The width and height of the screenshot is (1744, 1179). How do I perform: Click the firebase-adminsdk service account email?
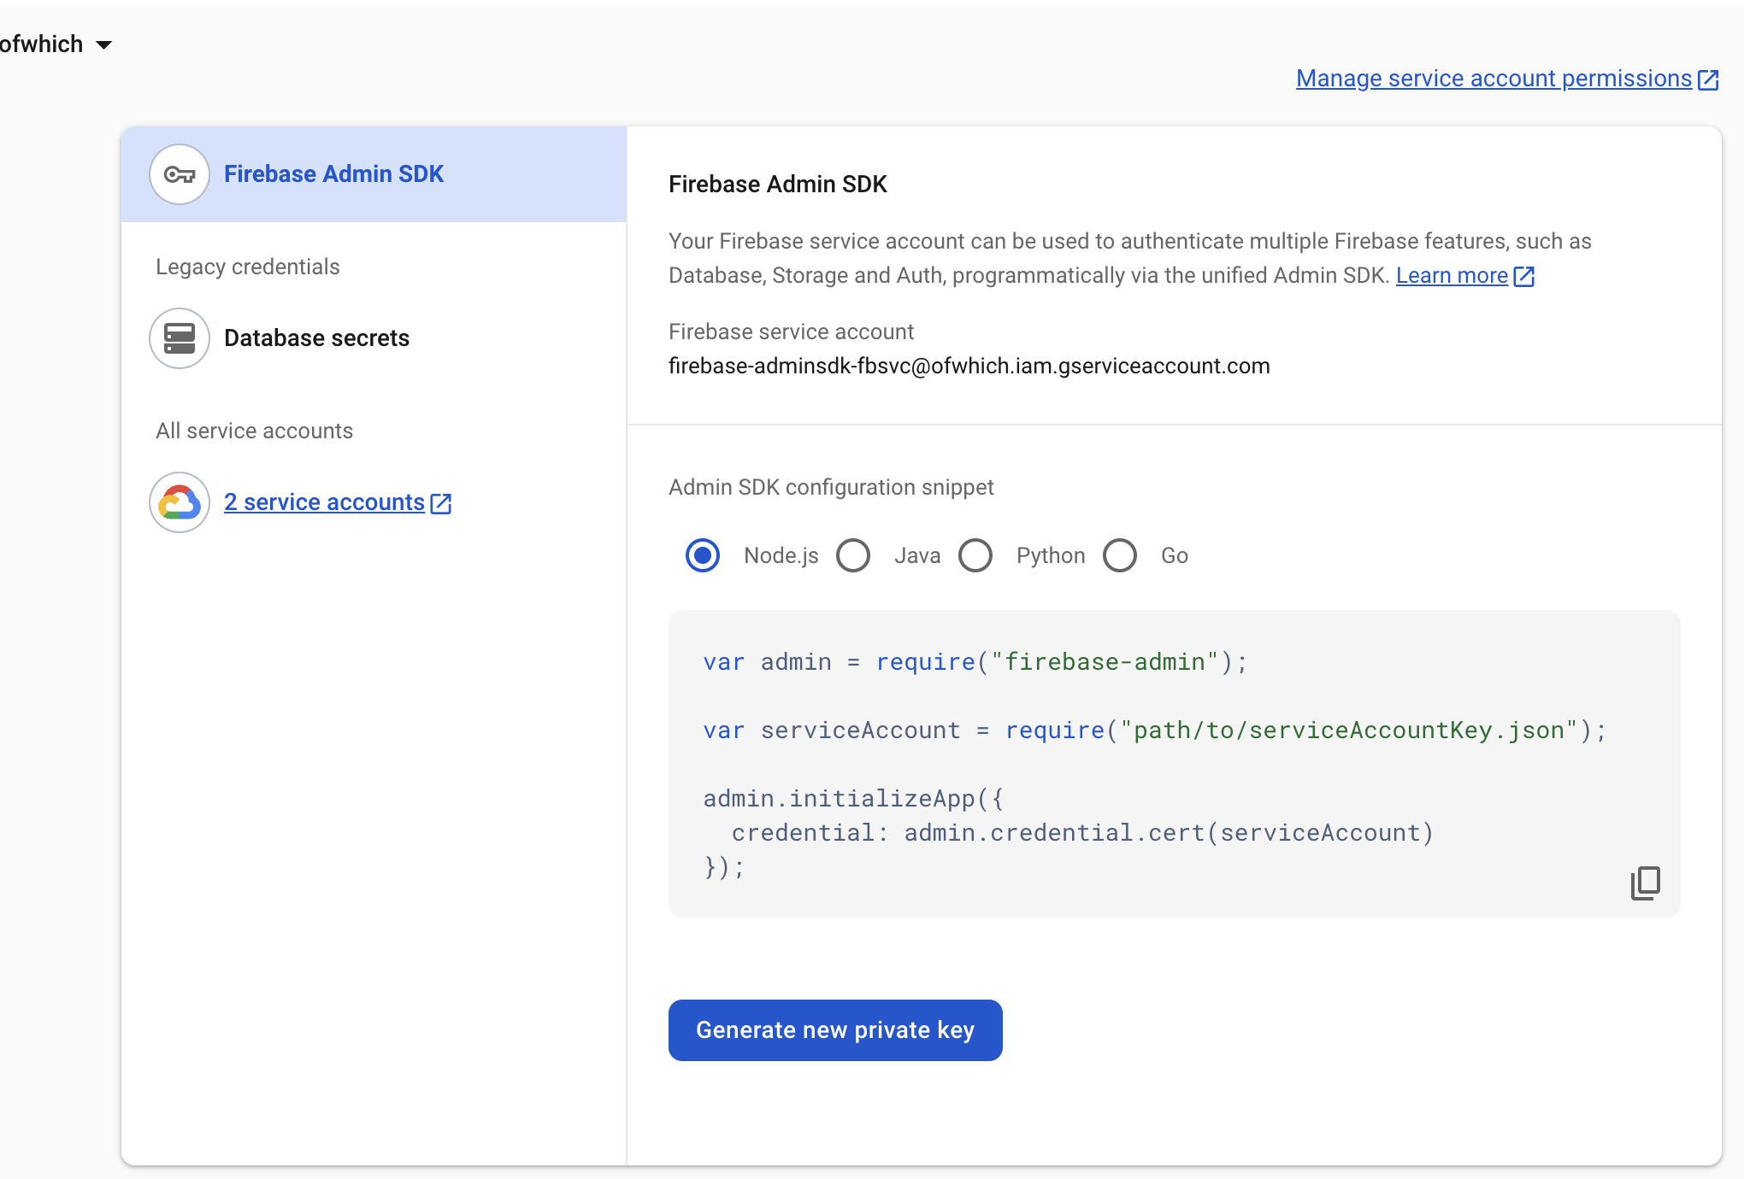[969, 366]
